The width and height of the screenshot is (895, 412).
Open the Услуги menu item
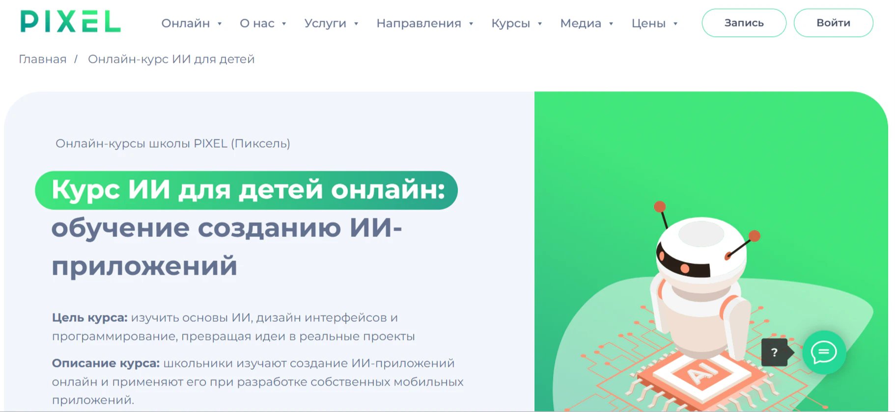pos(325,23)
